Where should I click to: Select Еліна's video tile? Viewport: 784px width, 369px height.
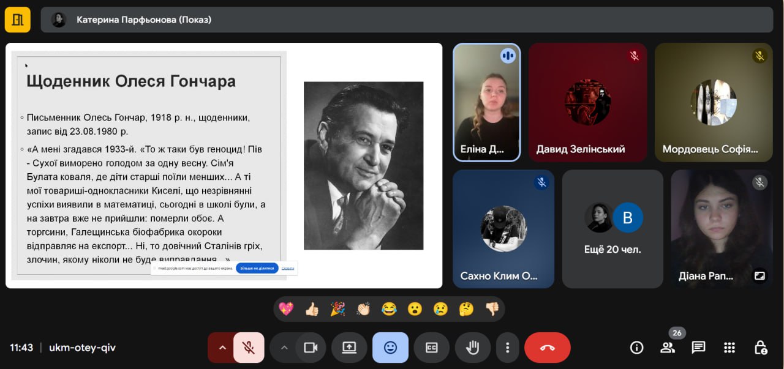click(486, 102)
